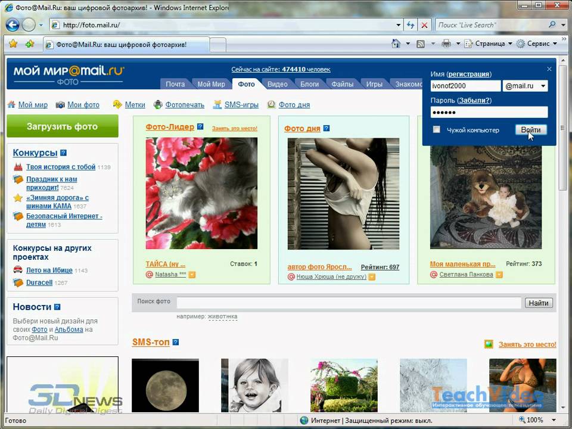Click the Add to Favorites icon
The height and width of the screenshot is (429, 572).
(30, 43)
